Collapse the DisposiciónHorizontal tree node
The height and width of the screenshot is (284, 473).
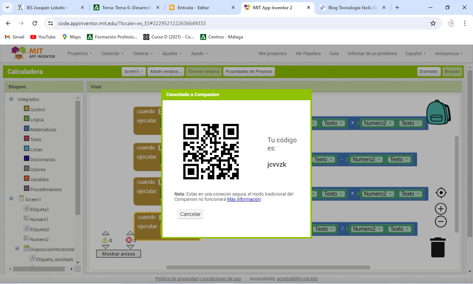pos(17,249)
